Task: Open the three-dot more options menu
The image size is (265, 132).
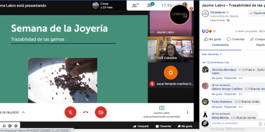Action: click(187, 112)
